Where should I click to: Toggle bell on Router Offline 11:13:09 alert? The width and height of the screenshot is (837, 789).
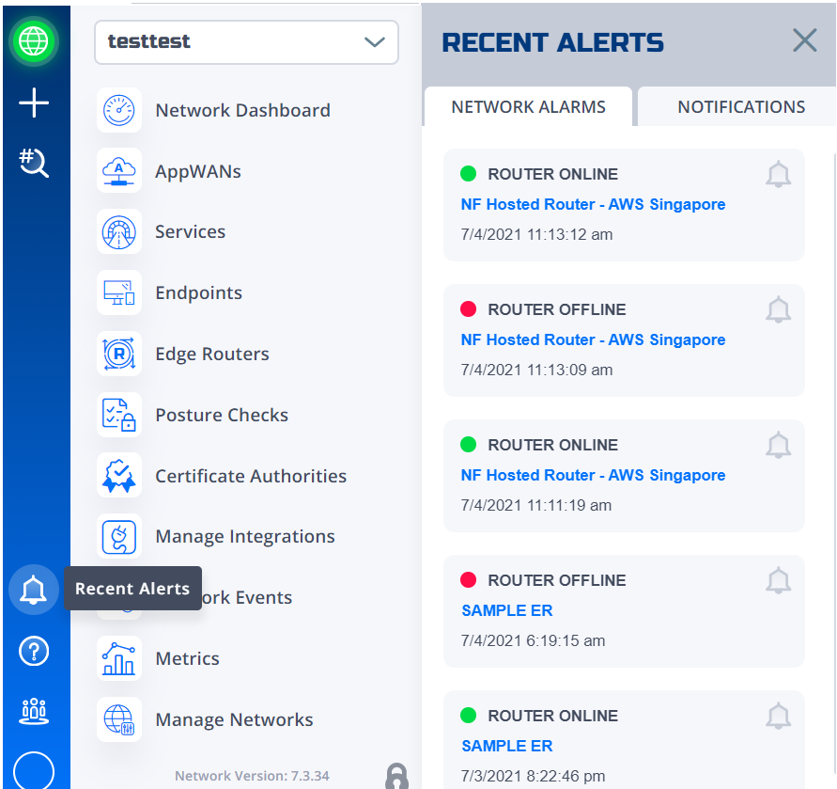pos(778,309)
